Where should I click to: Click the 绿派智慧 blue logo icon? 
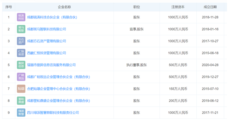[21, 113]
